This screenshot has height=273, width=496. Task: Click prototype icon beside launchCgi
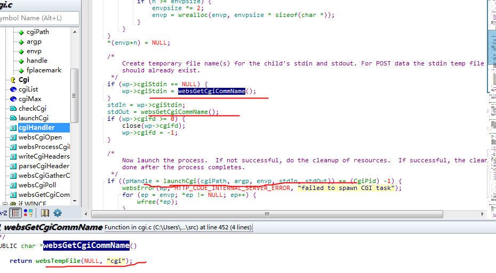pos(13,118)
